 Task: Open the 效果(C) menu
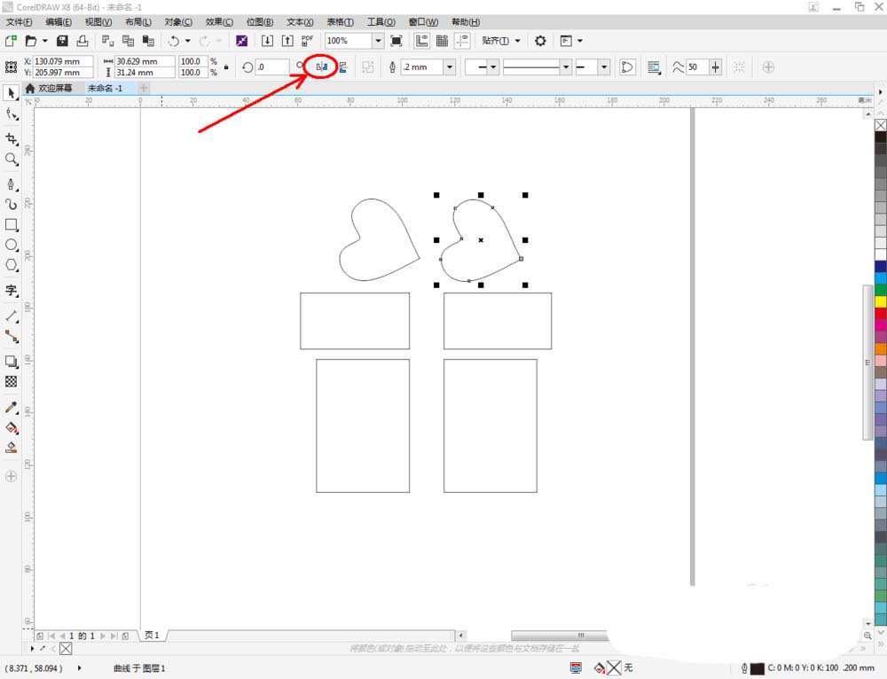tap(219, 22)
